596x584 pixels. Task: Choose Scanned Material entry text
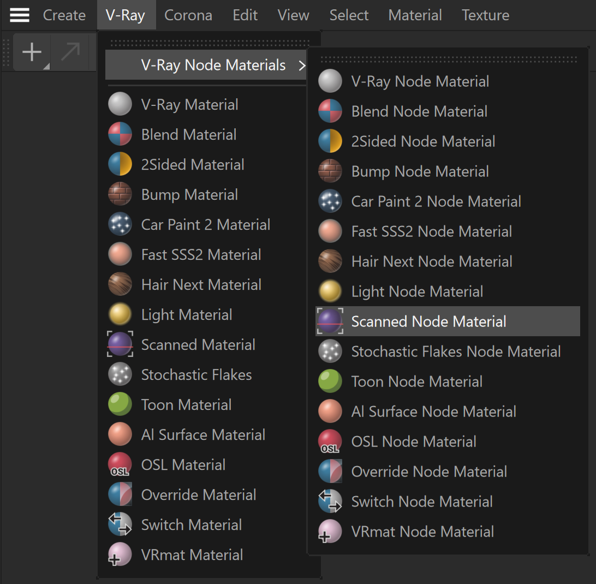point(198,345)
